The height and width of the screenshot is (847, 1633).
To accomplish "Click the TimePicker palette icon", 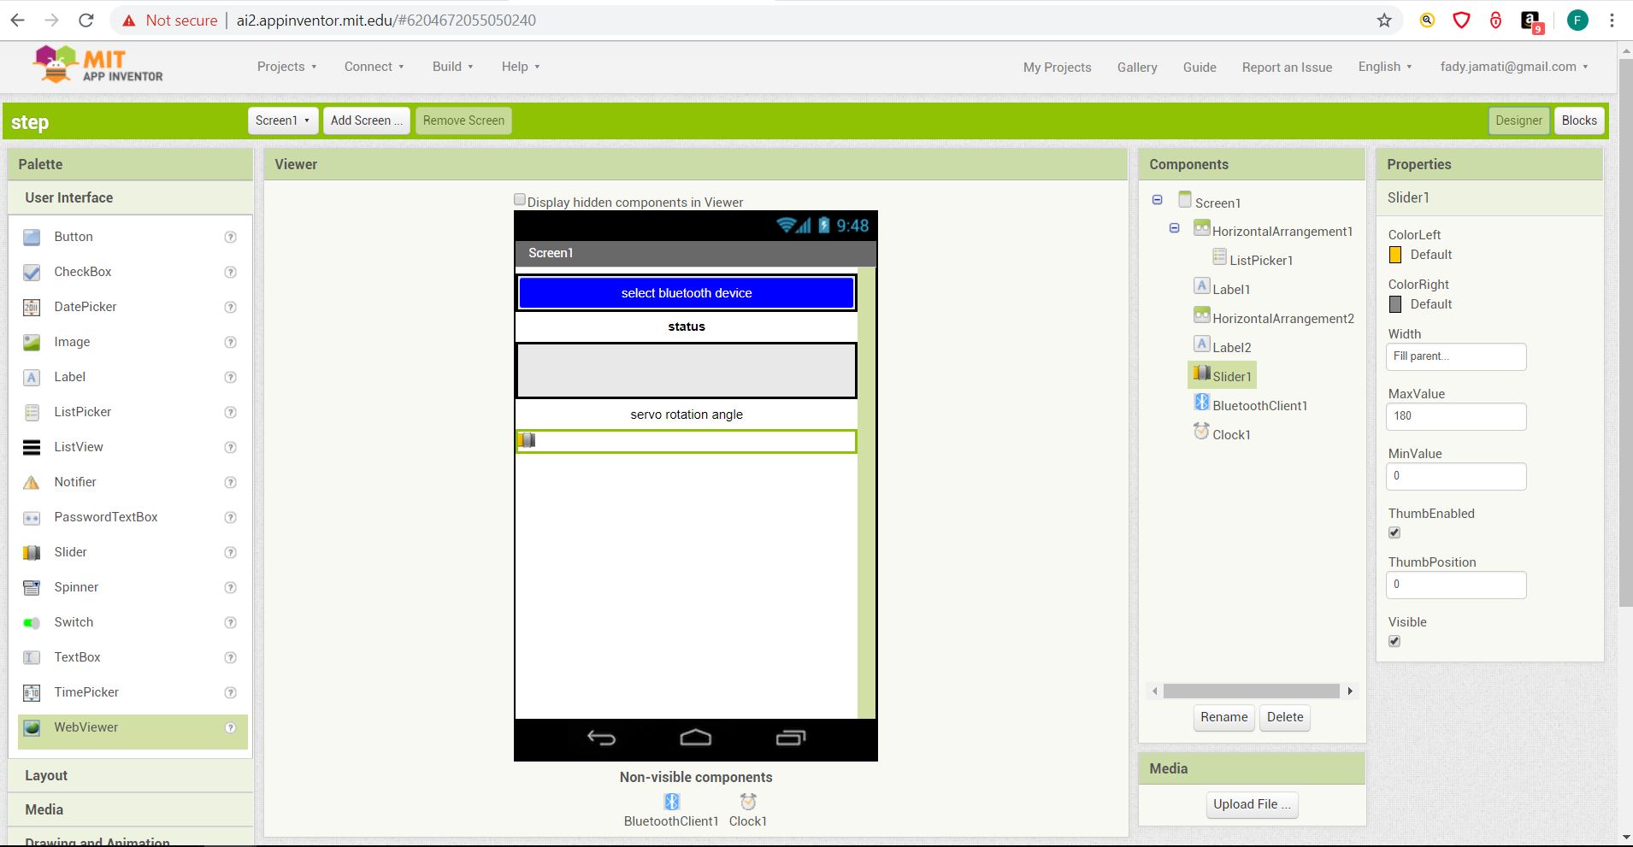I will click(x=32, y=693).
